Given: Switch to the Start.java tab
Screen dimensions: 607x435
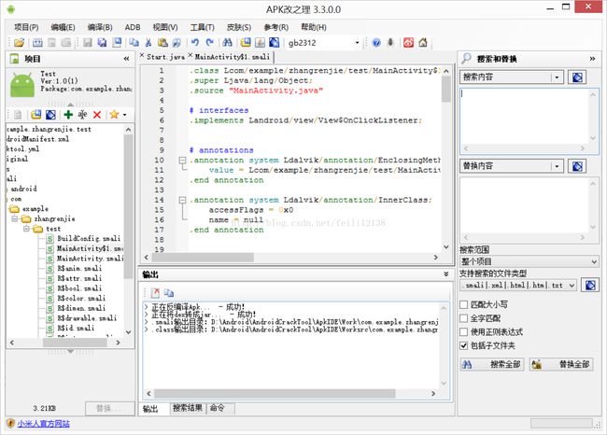Looking at the screenshot, I should [x=165, y=57].
